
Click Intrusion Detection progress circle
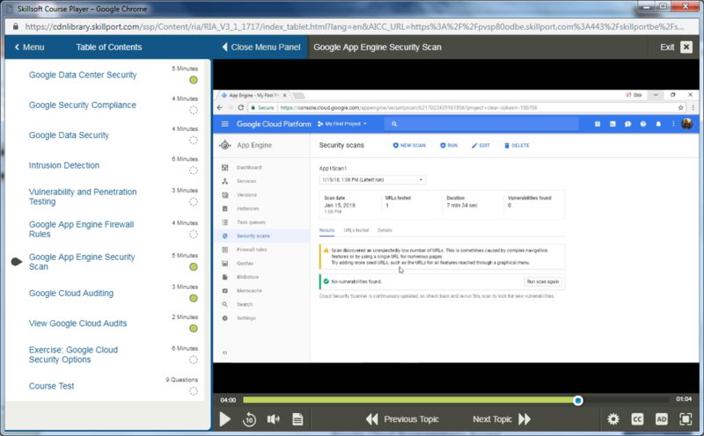[x=193, y=171]
